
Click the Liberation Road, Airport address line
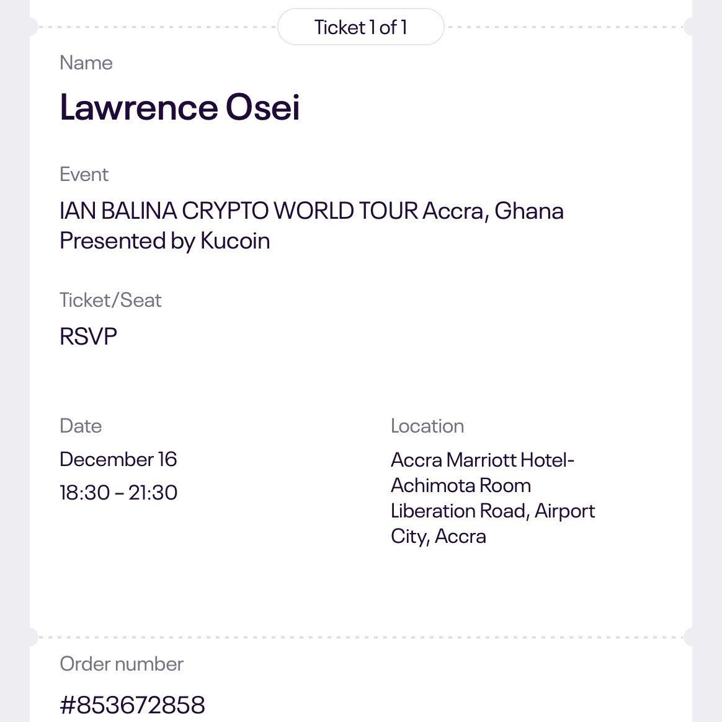coord(492,511)
